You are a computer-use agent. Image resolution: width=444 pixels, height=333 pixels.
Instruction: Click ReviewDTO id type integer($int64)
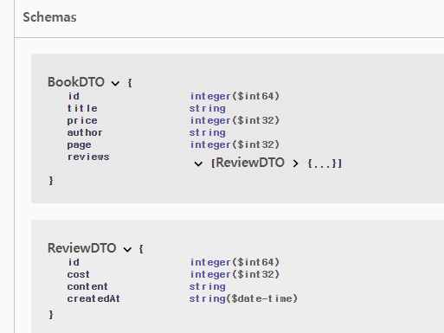pos(235,262)
